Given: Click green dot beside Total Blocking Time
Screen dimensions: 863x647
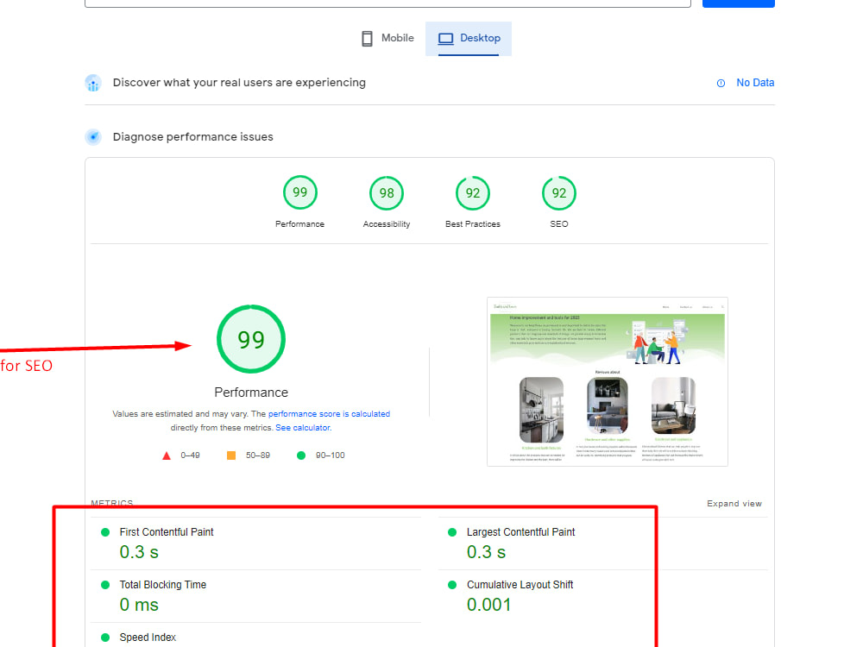Looking at the screenshot, I should click(x=105, y=585).
